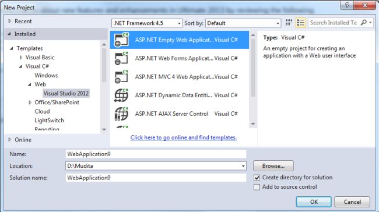Select ASP.NET Empty Web Application template icon
Screen dimensions: 379x212
click(121, 40)
